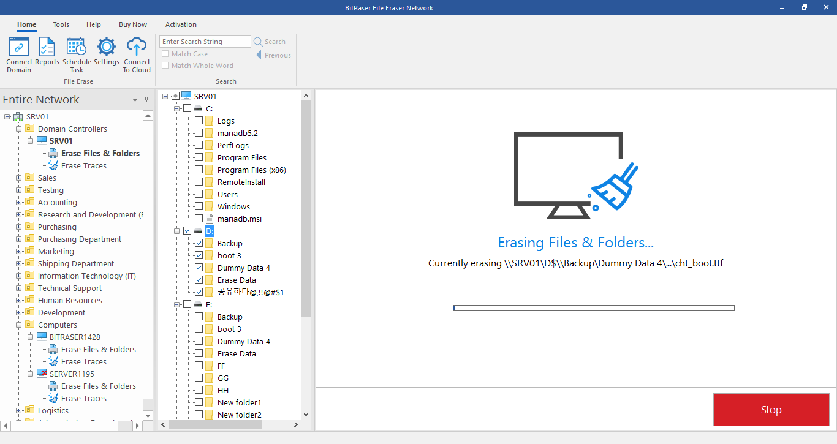Select the Human Resources tree item
This screenshot has height=444, width=837.
click(x=70, y=300)
